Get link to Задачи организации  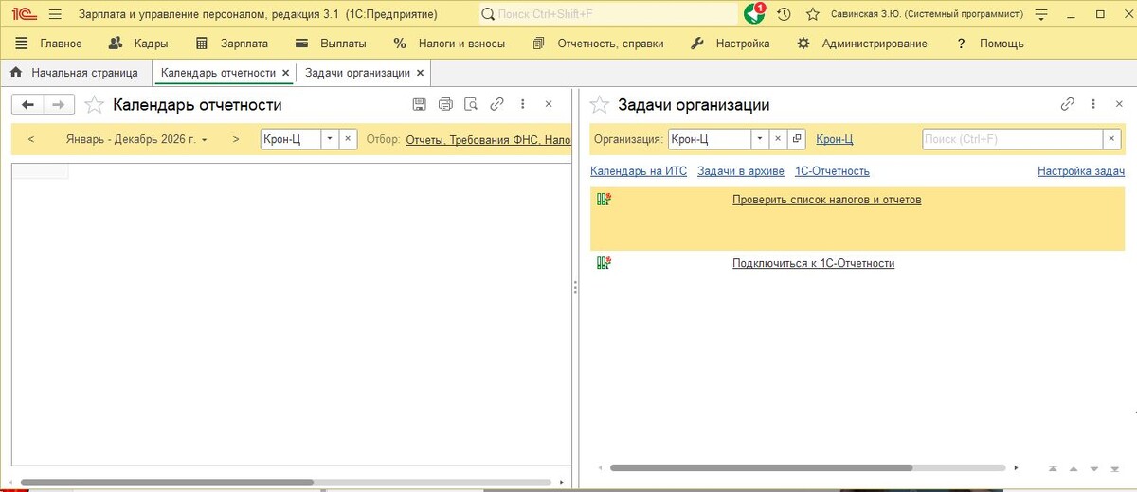coord(1068,105)
